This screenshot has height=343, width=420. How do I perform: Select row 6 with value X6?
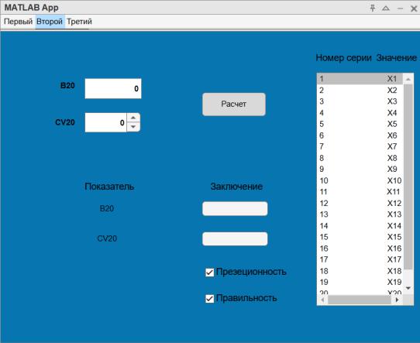click(x=360, y=135)
